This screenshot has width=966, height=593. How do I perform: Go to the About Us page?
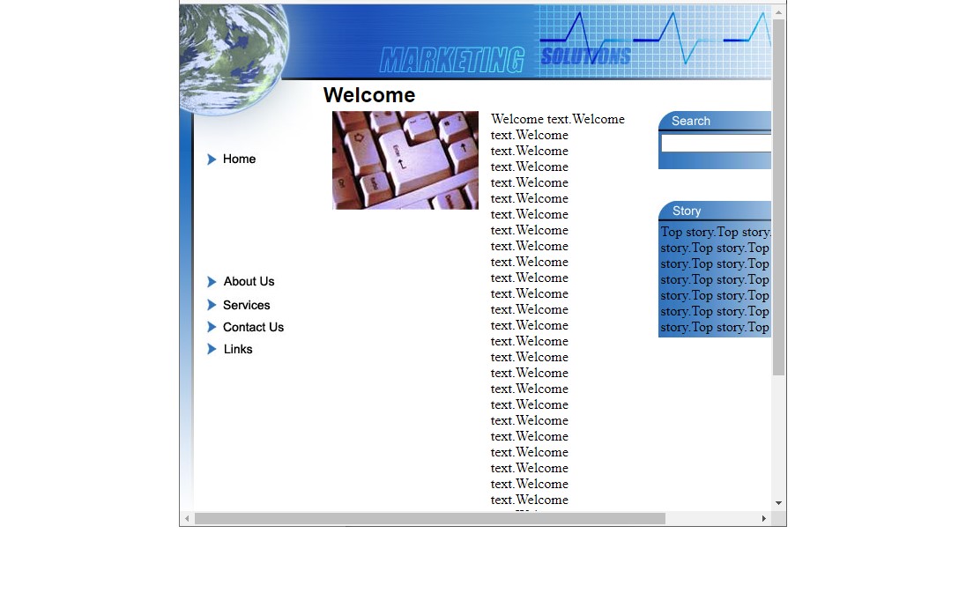click(249, 282)
